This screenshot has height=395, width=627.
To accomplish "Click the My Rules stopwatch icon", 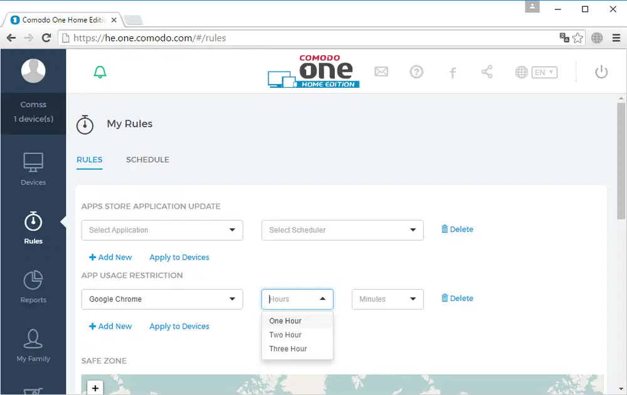I will [85, 124].
